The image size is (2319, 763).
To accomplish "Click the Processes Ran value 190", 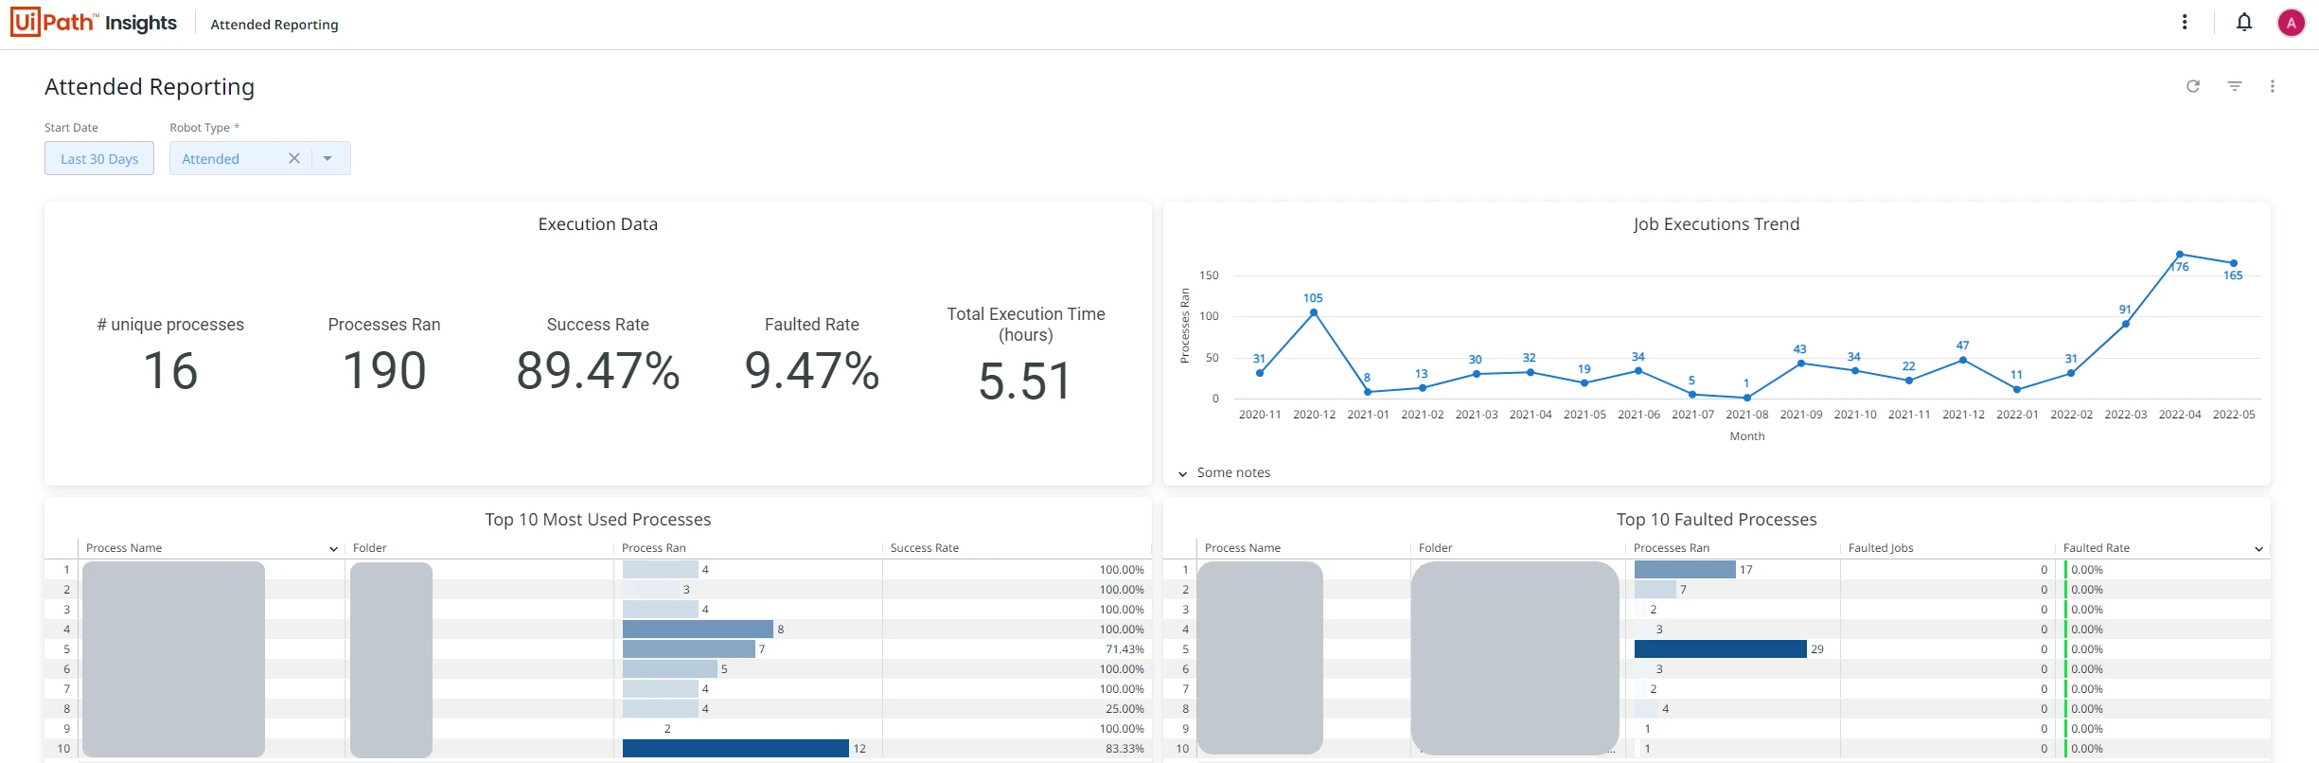I will pos(384,370).
